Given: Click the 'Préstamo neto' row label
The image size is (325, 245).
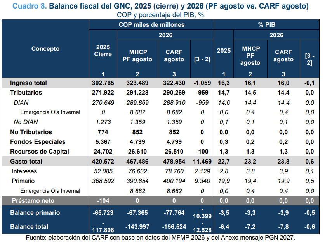Looking at the screenshot, I should (x=33, y=201).
